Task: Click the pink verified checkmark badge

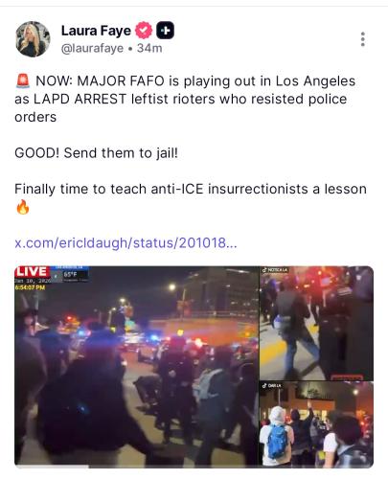Action: 144,31
